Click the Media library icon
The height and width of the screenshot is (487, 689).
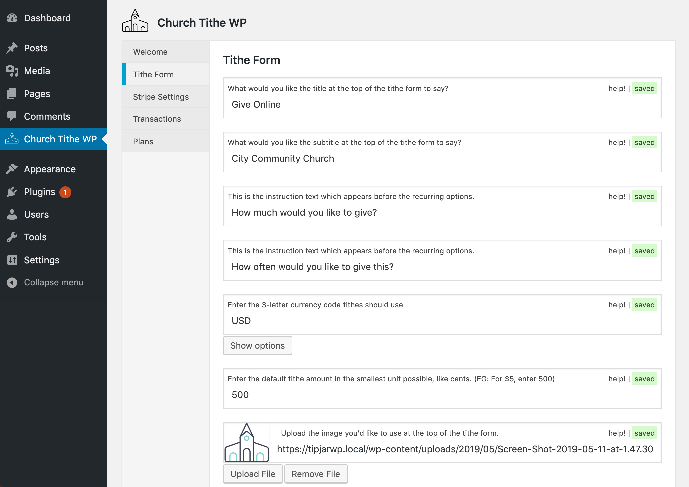(12, 71)
